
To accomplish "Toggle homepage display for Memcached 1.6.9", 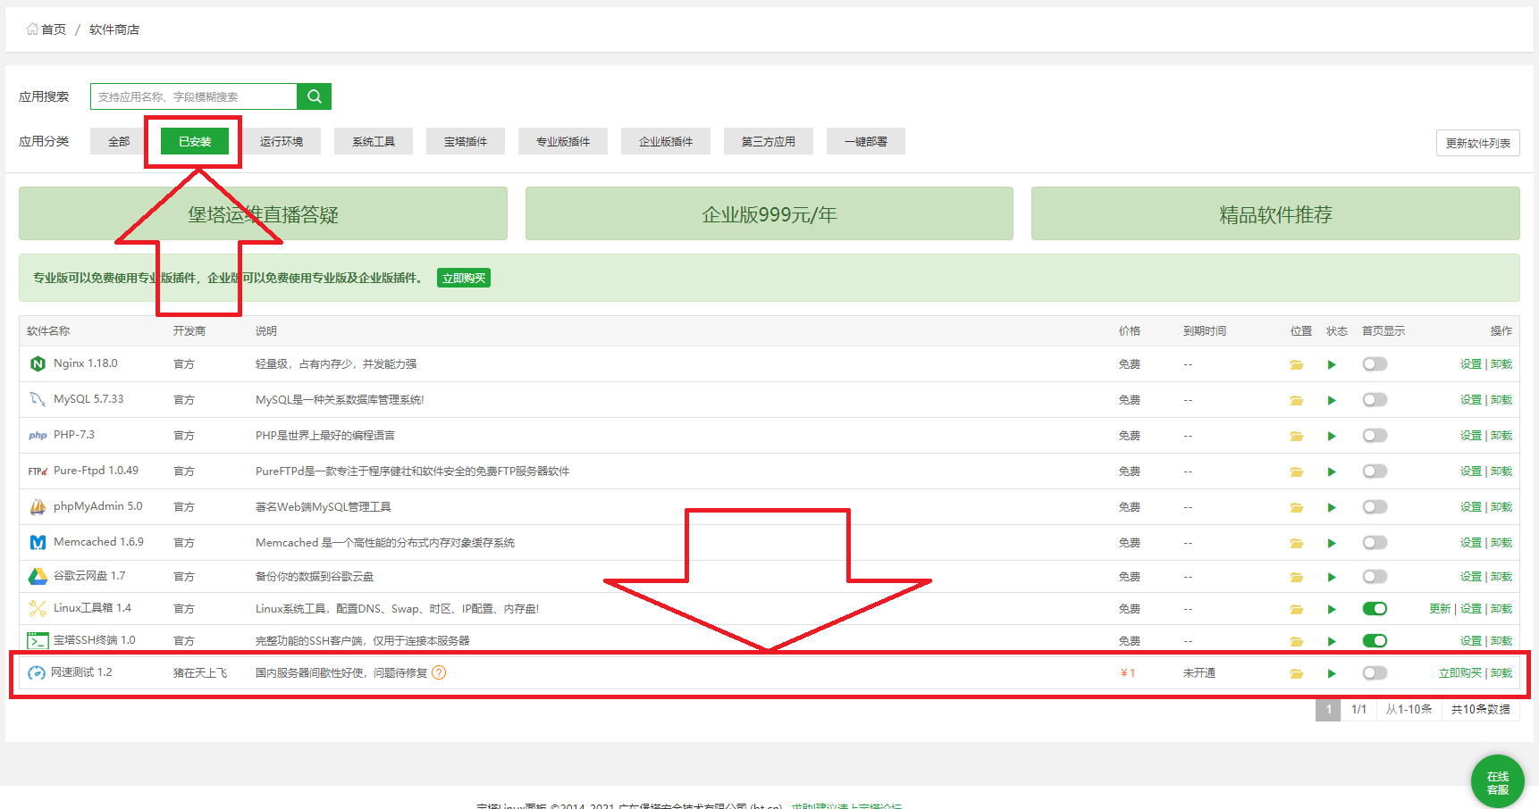I will [x=1375, y=542].
